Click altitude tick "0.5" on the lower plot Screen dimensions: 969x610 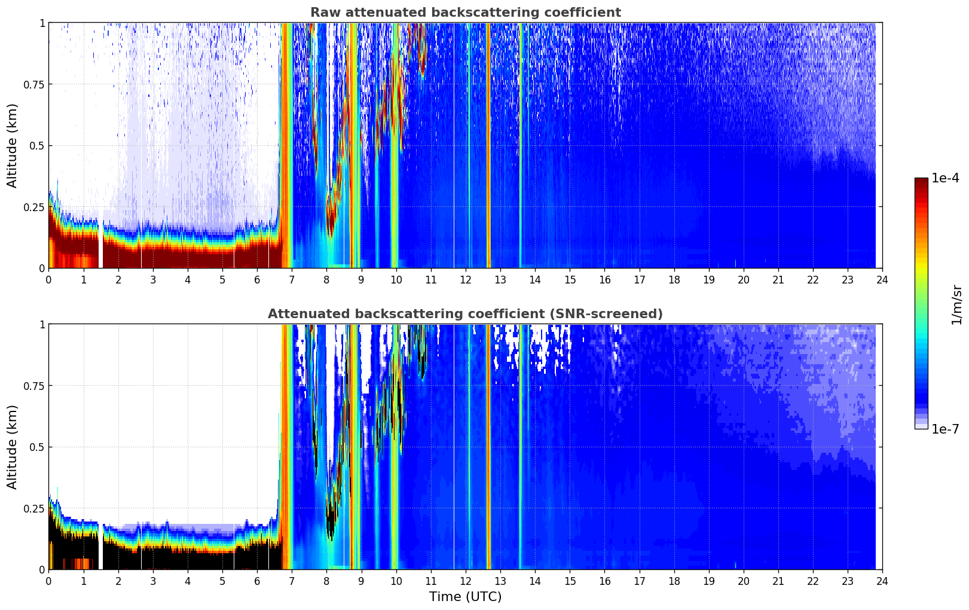37,447
